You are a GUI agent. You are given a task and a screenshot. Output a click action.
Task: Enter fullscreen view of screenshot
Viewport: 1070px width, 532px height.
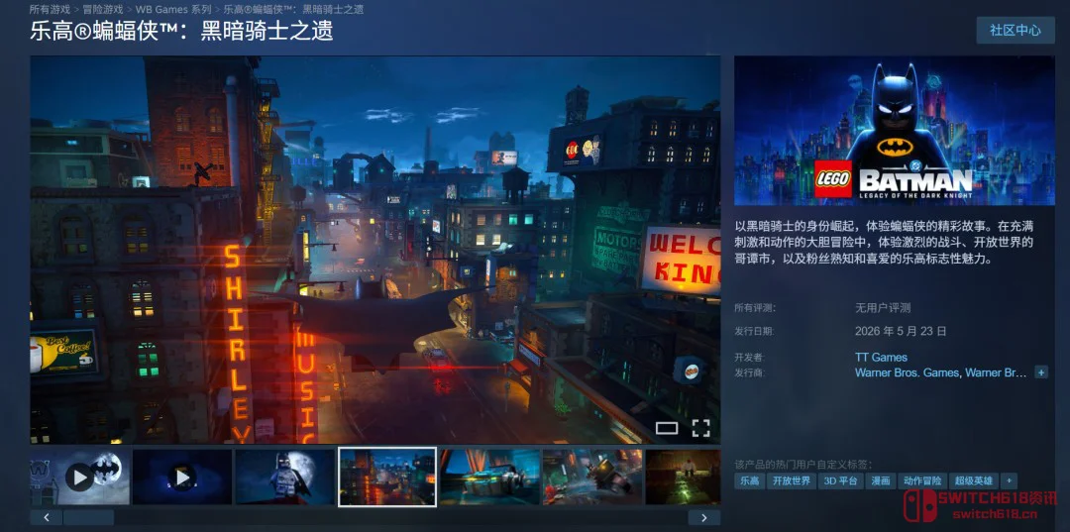click(700, 428)
